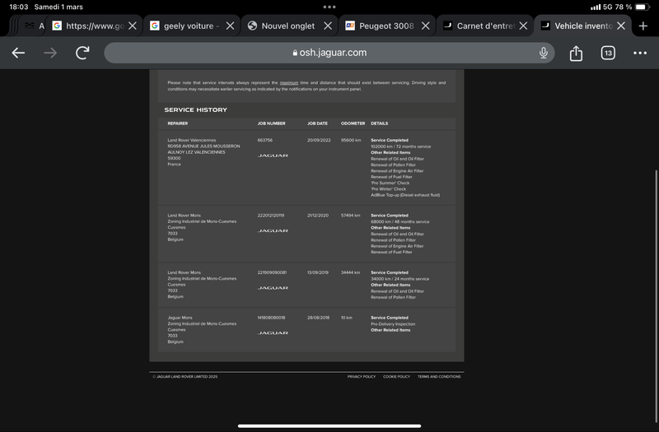Click the ODOMETER column header
This screenshot has height=432, width=659.
click(353, 123)
